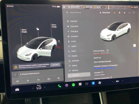This screenshot has width=139, height=104.
Task: Lower volume with left arrow
Action: tap(113, 82)
